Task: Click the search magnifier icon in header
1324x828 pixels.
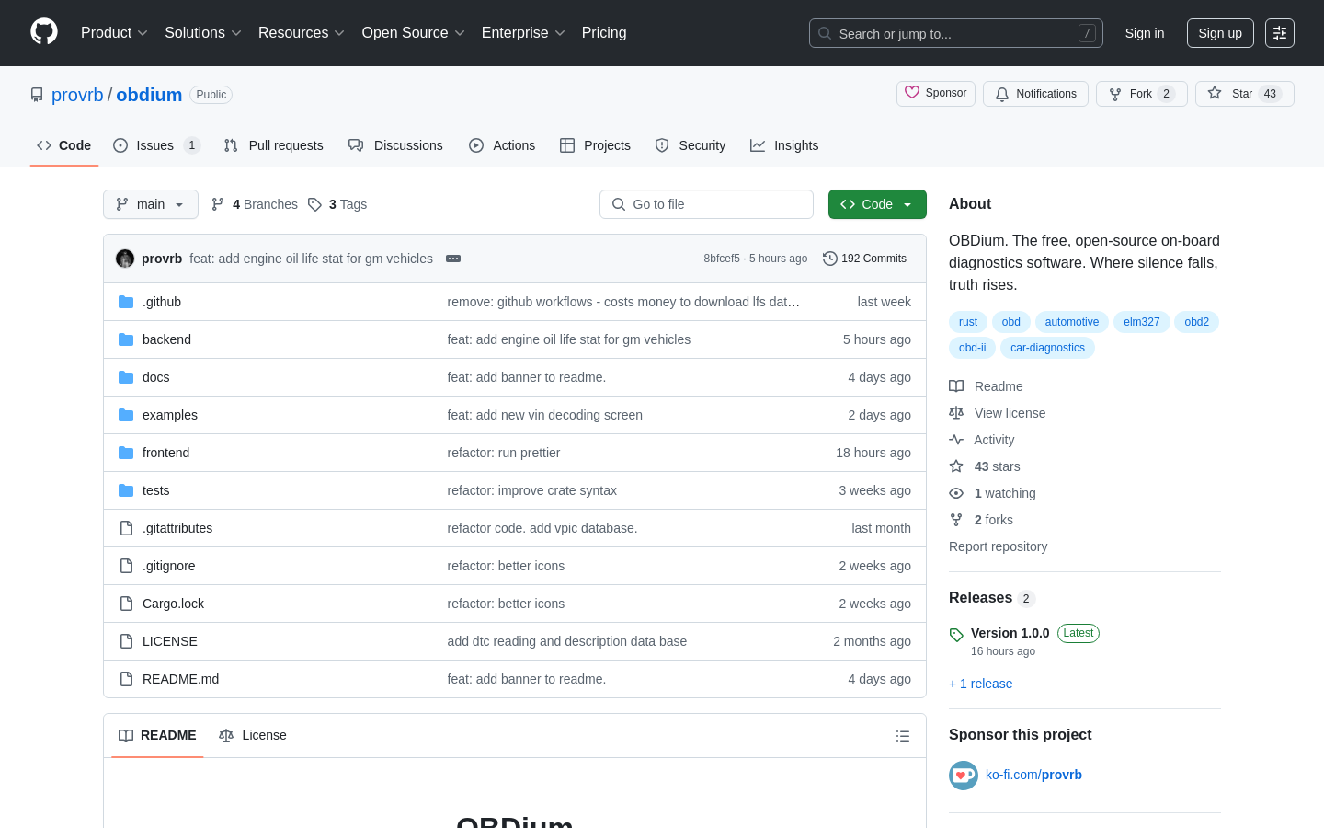Action: pos(825,33)
